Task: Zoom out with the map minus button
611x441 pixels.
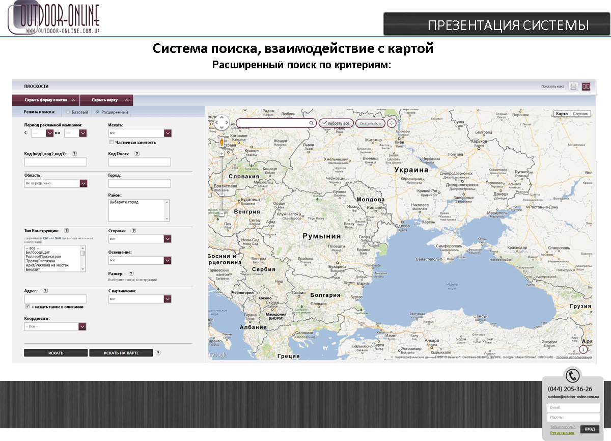Action: pyautogui.click(x=221, y=214)
